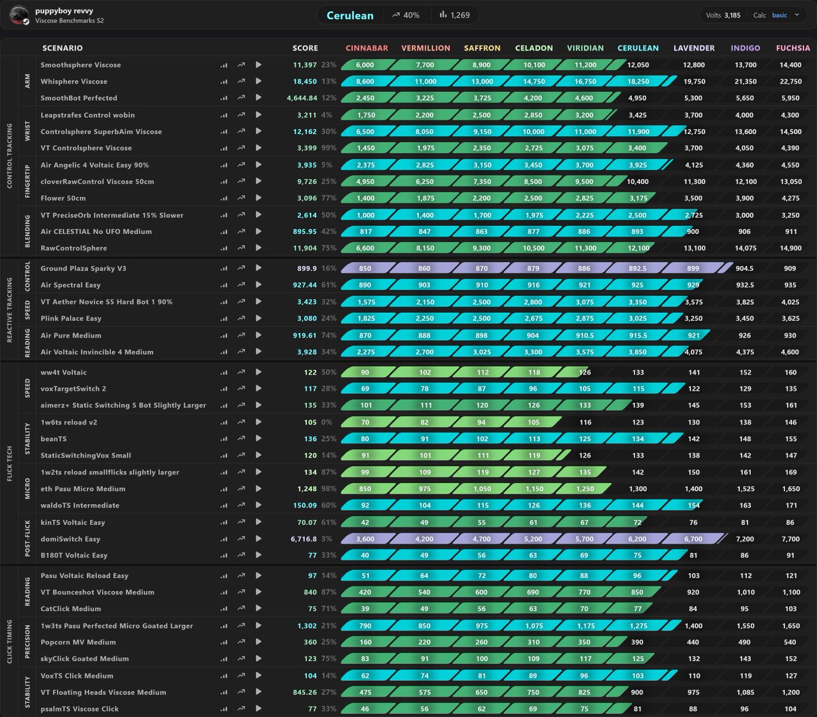This screenshot has width=817, height=717.
Task: Play psalmTS Viscose Click scenario
Action: 259,710
